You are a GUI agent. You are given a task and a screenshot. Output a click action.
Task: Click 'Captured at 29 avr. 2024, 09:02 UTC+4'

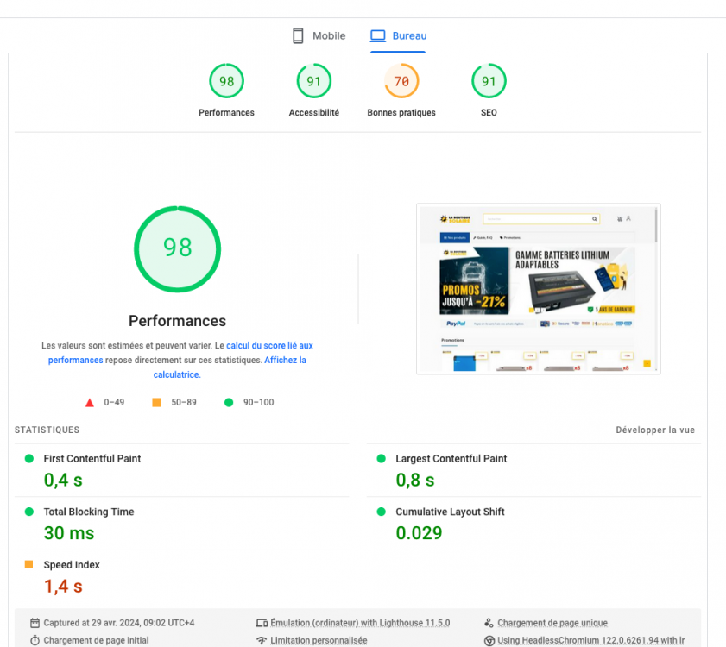(119, 623)
